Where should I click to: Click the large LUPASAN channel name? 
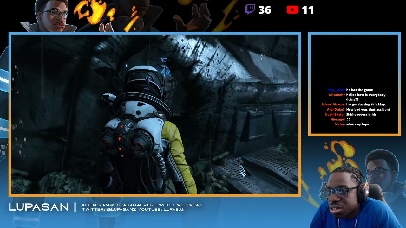(x=39, y=207)
